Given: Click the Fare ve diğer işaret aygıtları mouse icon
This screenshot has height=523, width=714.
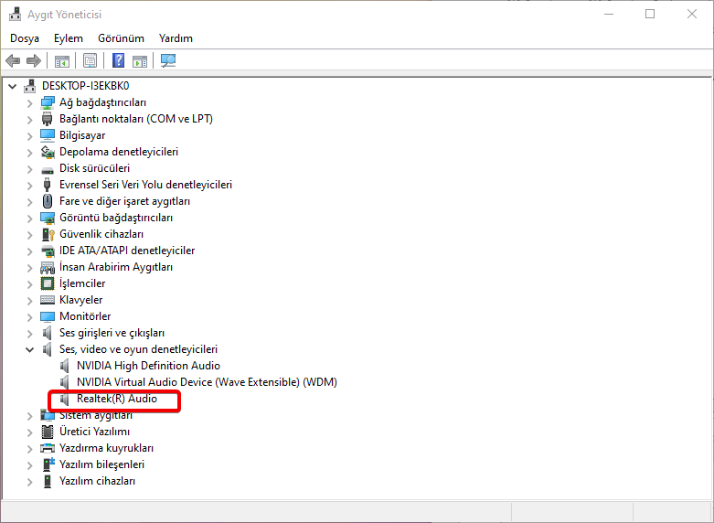Looking at the screenshot, I should tap(48, 201).
